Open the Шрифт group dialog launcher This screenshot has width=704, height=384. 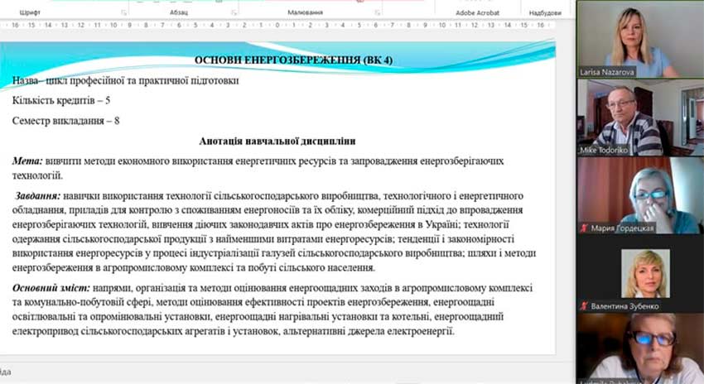pos(124,12)
